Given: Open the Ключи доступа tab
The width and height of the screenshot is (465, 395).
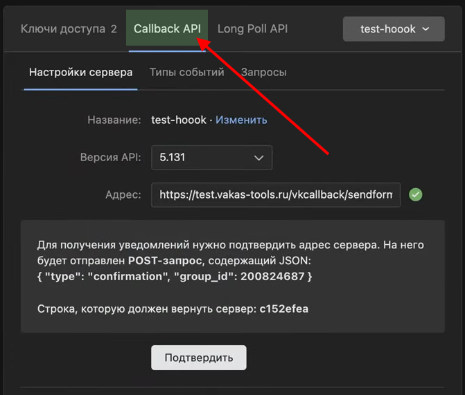Looking at the screenshot, I should [68, 29].
